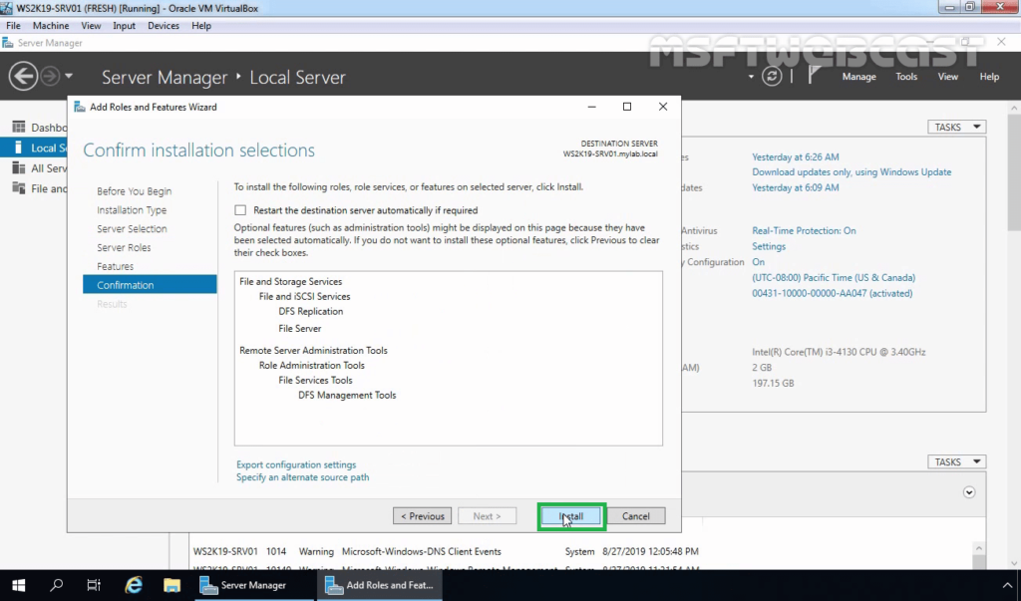Viewport: 1021px width, 601px height.
Task: Select Dashboard icon in the sidebar
Action: coord(19,127)
